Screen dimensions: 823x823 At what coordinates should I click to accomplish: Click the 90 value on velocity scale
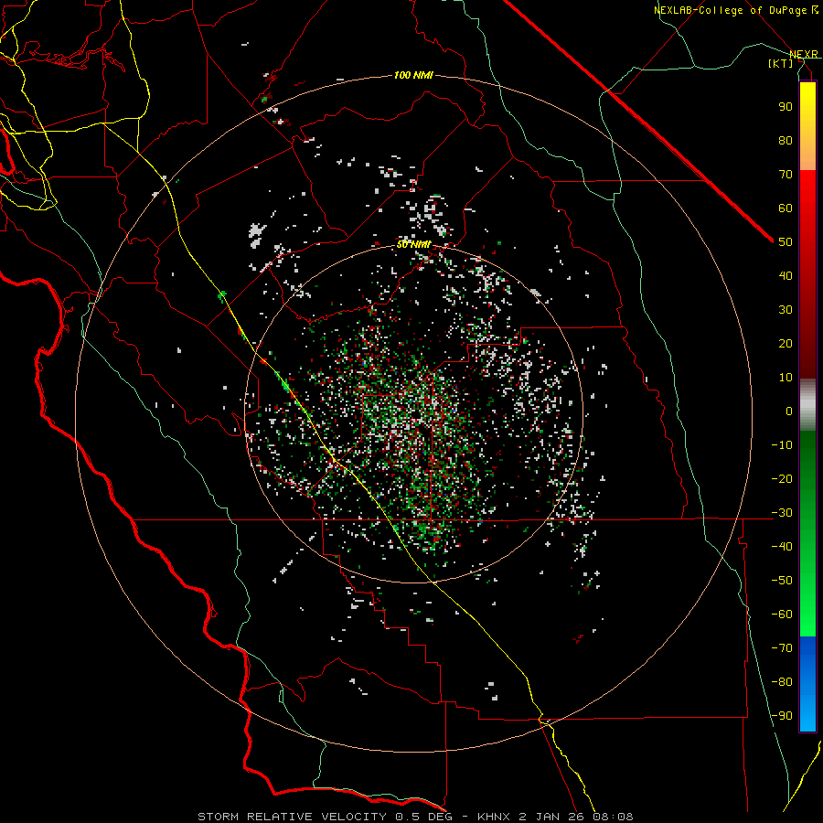(x=786, y=107)
